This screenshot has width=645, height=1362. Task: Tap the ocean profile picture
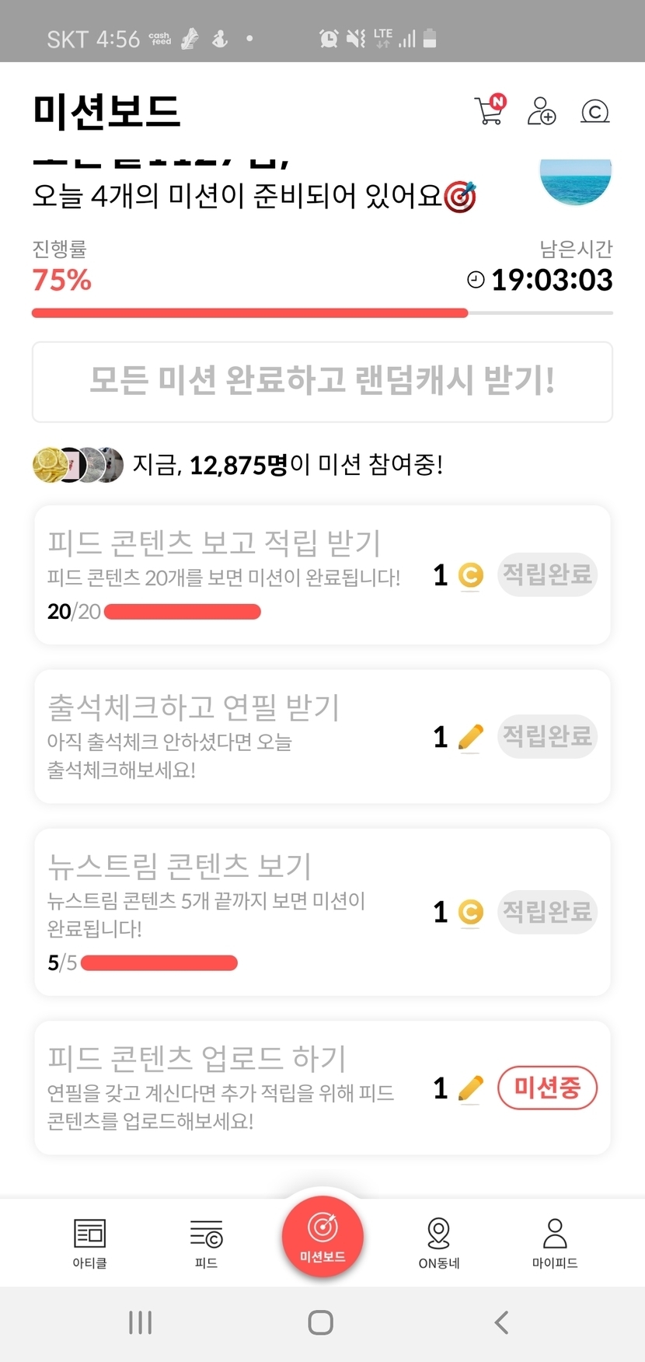coord(575,180)
